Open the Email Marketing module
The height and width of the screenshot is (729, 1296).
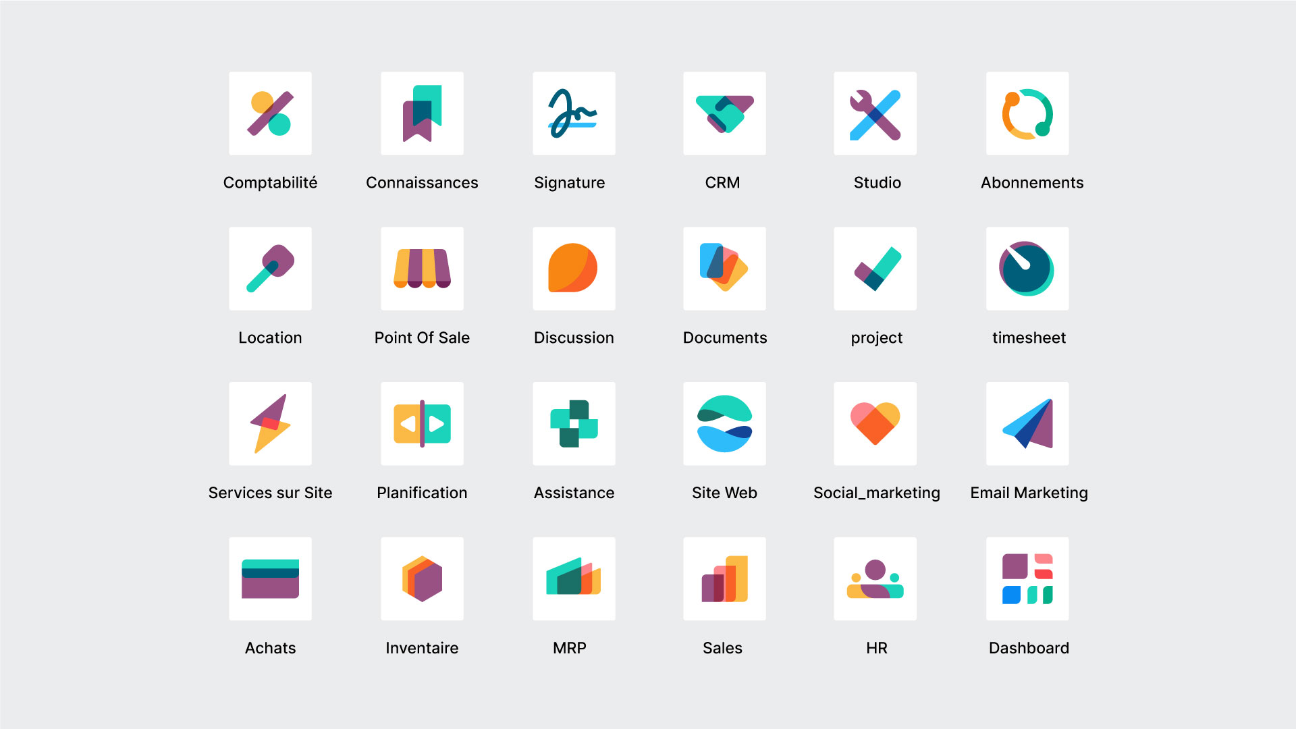click(x=1027, y=437)
